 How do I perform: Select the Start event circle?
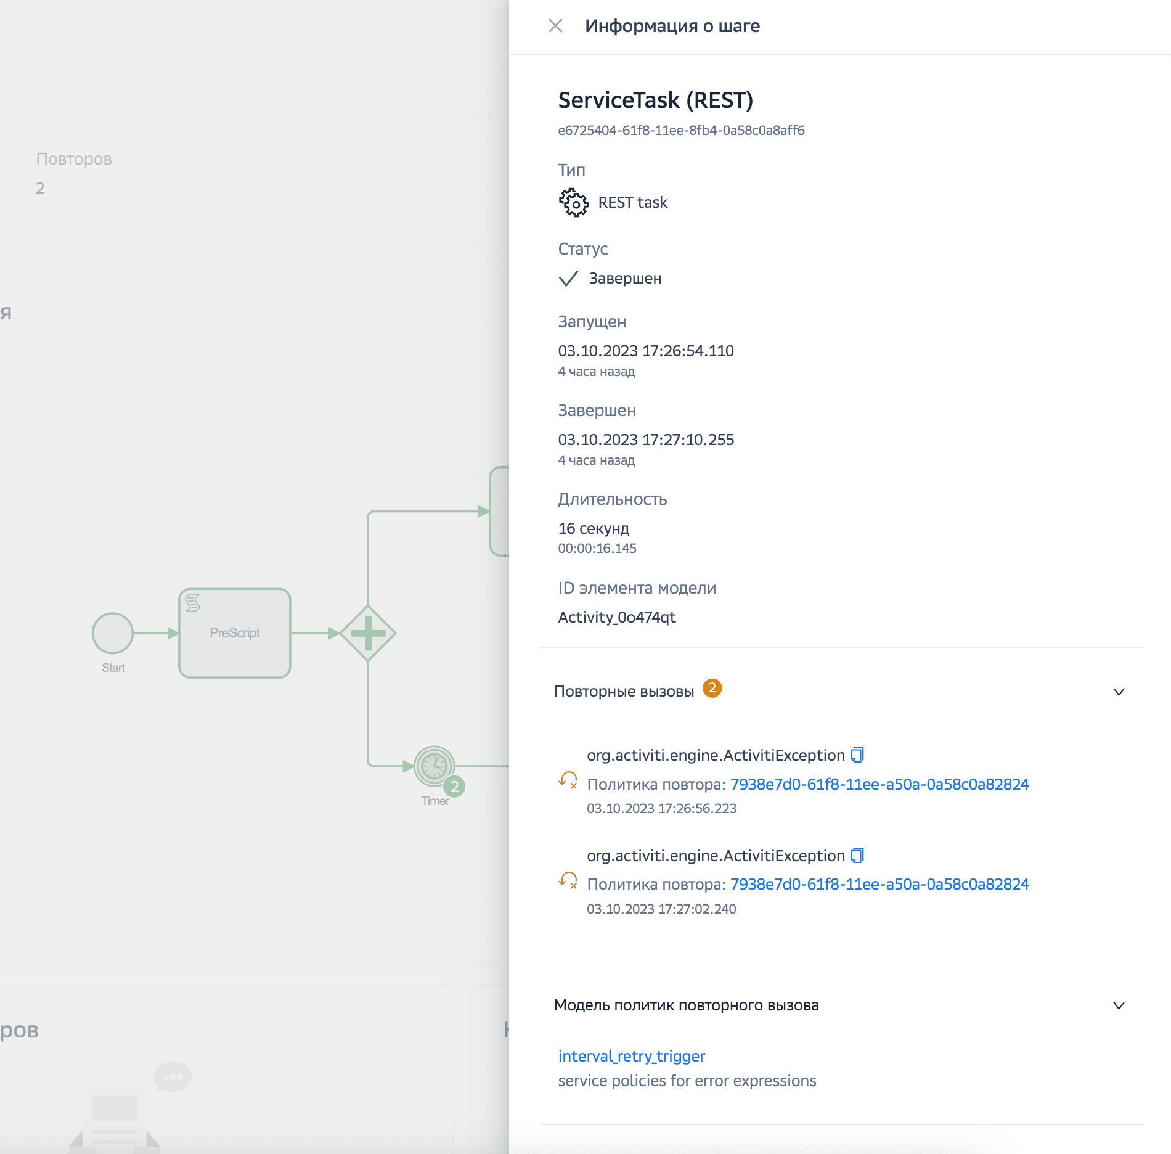point(113,633)
